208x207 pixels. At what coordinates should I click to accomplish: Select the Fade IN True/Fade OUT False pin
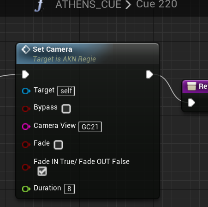pyautogui.click(x=26, y=167)
